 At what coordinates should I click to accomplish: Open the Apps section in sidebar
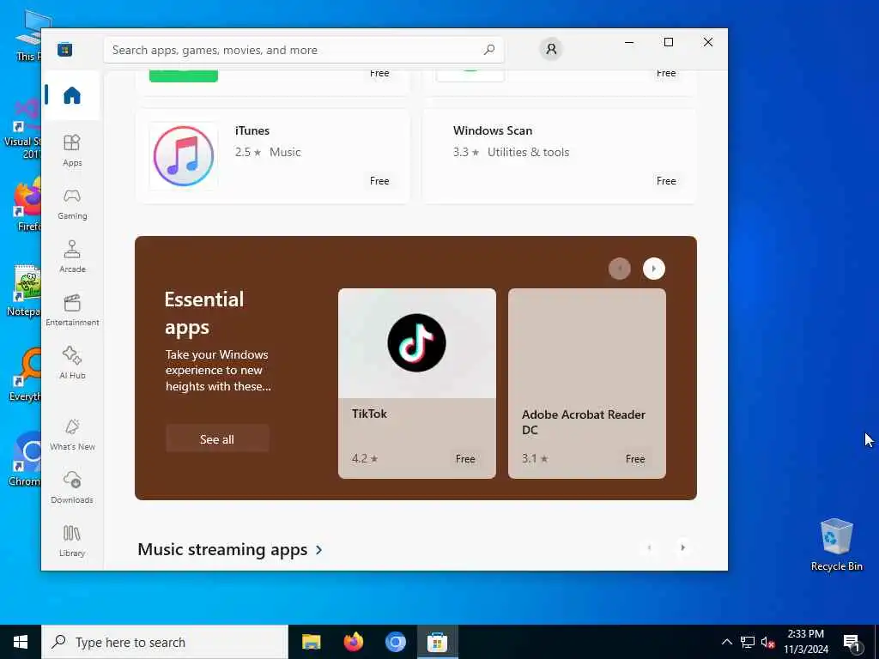pyautogui.click(x=72, y=151)
